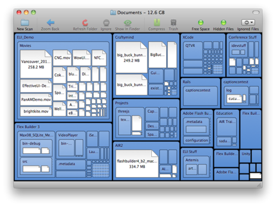Toggle the Free Space green indicator
The width and height of the screenshot is (276, 207).
(x=200, y=23)
